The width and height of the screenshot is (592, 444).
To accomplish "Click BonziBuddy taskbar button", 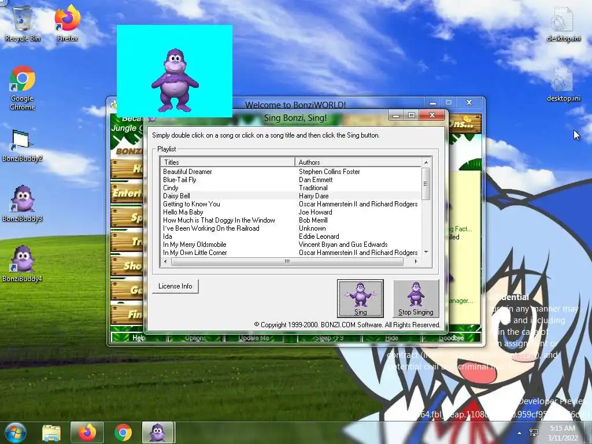I will point(158,432).
